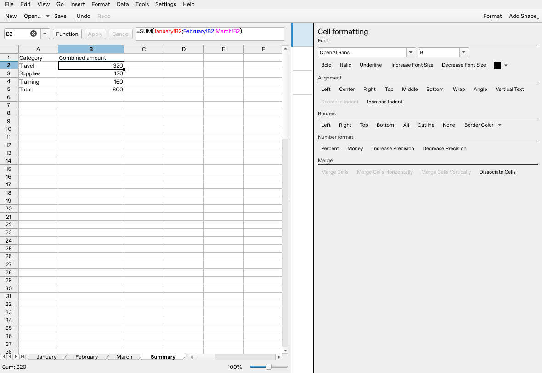Expand the OpenAI Sans font dropdown
The image size is (542, 373).
411,52
